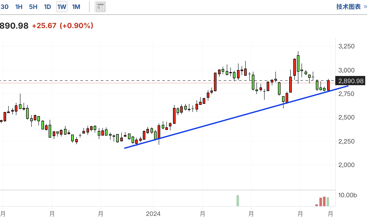
Task: Switch to the 1M monthly timeframe
Action: click(x=76, y=7)
